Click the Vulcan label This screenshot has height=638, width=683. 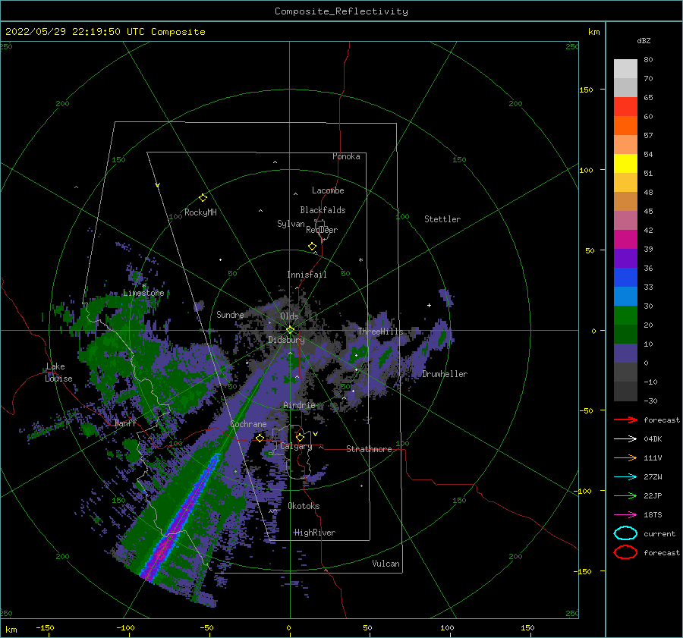click(x=386, y=564)
